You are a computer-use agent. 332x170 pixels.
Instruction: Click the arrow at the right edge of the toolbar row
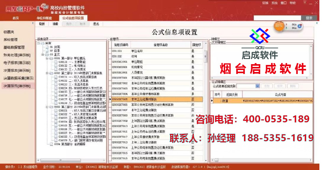317,23
